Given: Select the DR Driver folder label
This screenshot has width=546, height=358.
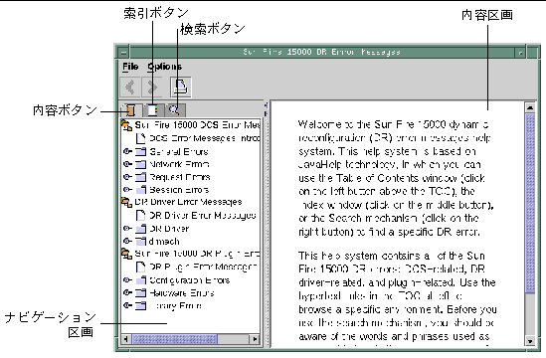Looking at the screenshot, I should 169,229.
